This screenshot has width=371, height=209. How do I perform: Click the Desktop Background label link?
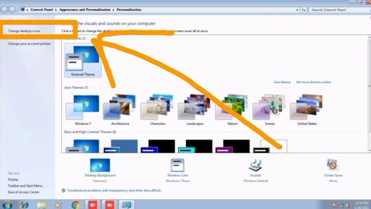(x=100, y=175)
